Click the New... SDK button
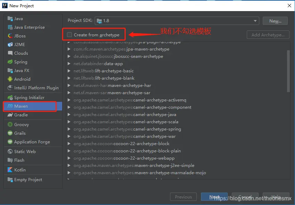The width and height of the screenshot is (295, 205). click(275, 21)
